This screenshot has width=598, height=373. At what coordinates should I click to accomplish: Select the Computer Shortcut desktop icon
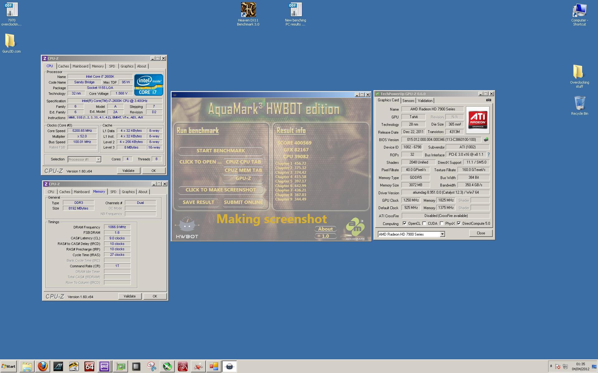(x=579, y=14)
